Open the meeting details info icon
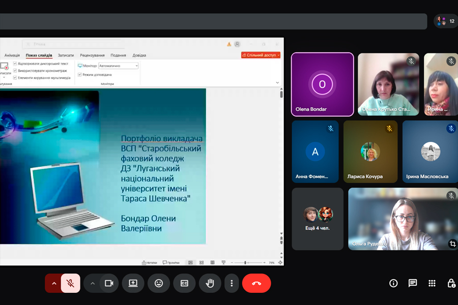Viewport: 458px width, 305px height. point(393,283)
